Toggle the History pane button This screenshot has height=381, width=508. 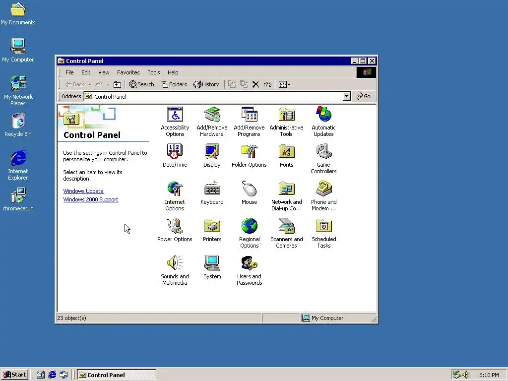click(206, 84)
